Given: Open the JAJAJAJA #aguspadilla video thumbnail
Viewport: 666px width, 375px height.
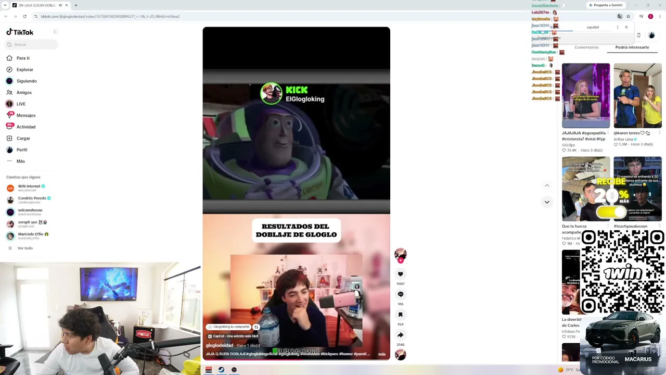Looking at the screenshot, I should [586, 96].
